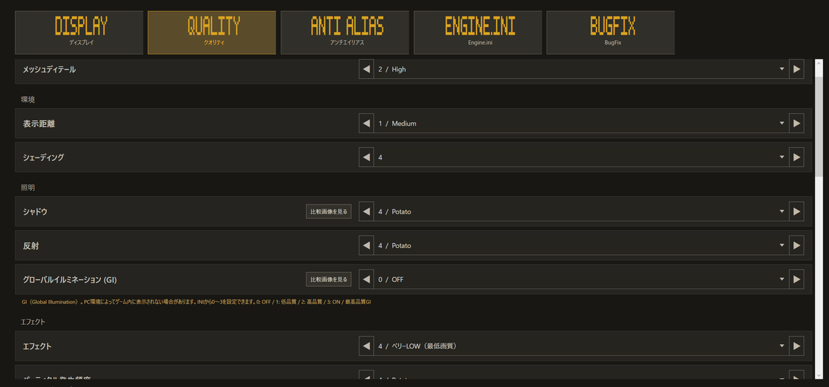Increase エフェクト with right arrow
829x387 pixels.
797,346
